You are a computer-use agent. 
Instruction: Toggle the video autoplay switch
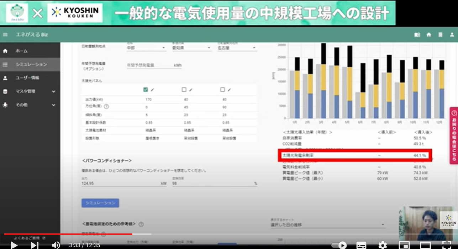tap(339, 245)
